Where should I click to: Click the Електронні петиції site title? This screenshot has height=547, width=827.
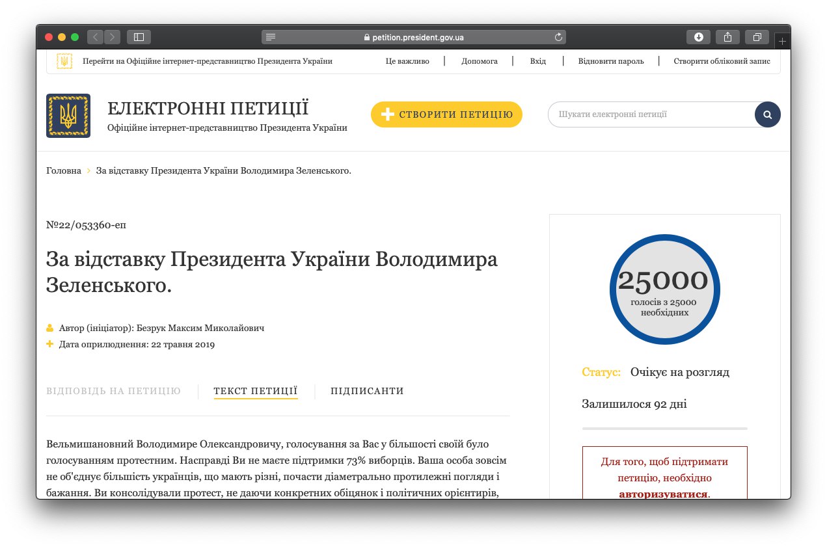[208, 109]
